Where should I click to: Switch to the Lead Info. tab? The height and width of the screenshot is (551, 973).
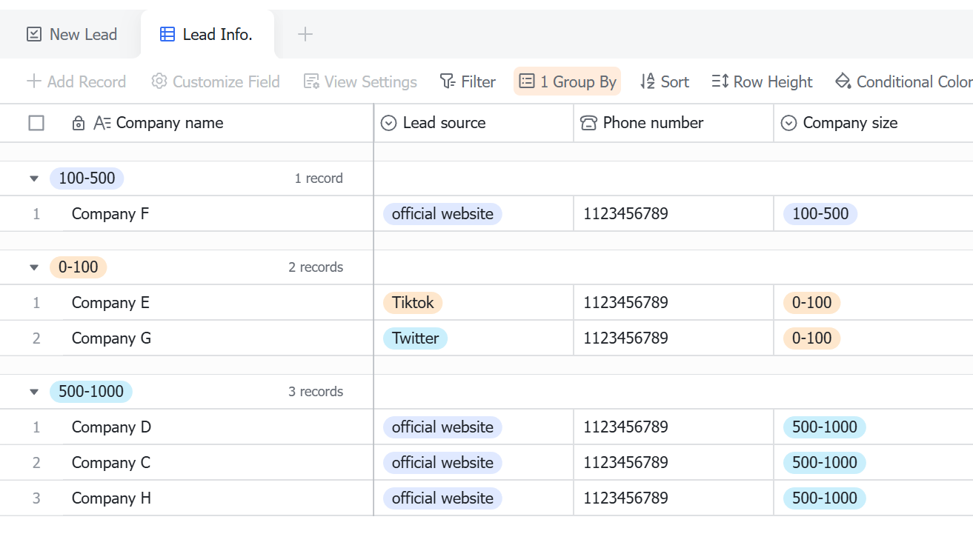(207, 34)
